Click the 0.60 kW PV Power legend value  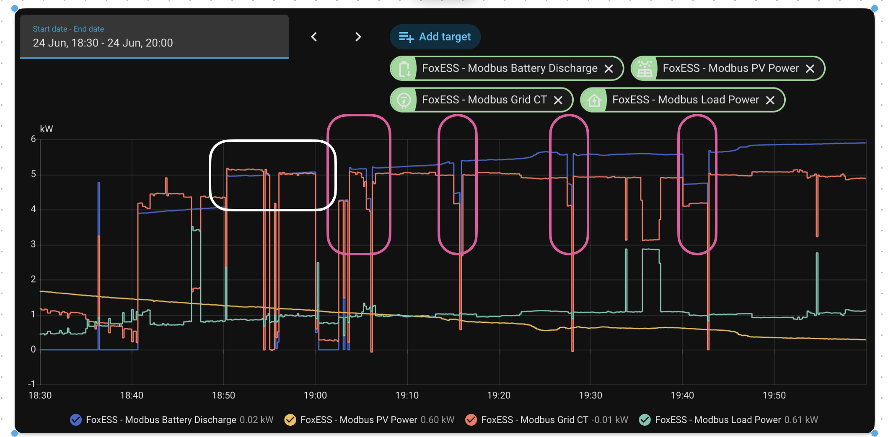438,420
